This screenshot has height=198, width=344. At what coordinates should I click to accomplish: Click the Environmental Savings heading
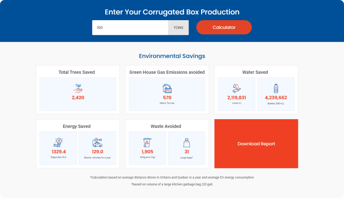[x=172, y=56]
